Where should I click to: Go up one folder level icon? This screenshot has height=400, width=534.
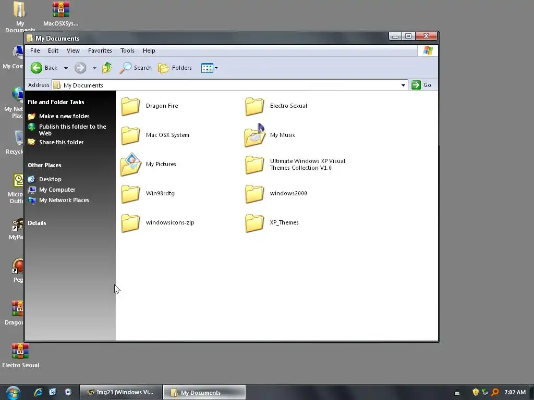(107, 68)
